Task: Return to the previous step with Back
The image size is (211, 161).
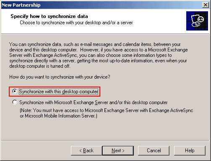Action: click(x=86, y=151)
